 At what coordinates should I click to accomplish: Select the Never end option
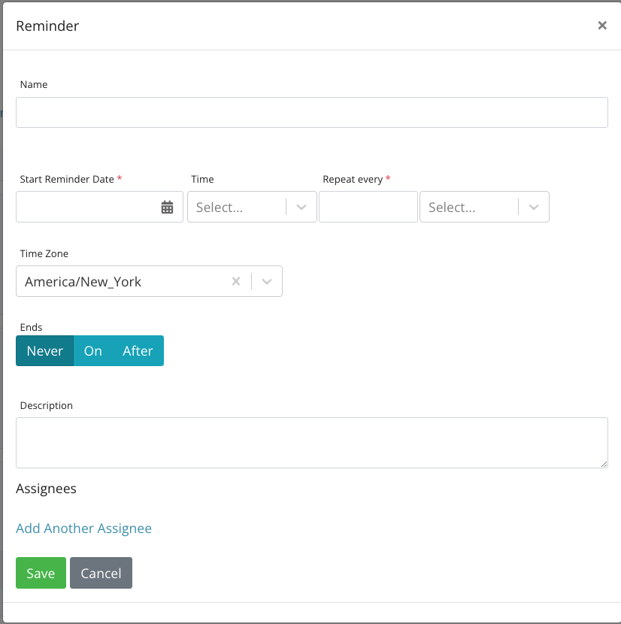coord(45,351)
